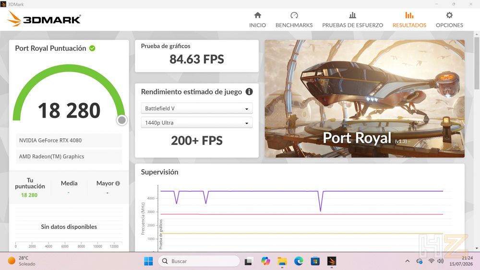Open Task View from the taskbar
Screen dimensions: 480x270
[248, 261]
